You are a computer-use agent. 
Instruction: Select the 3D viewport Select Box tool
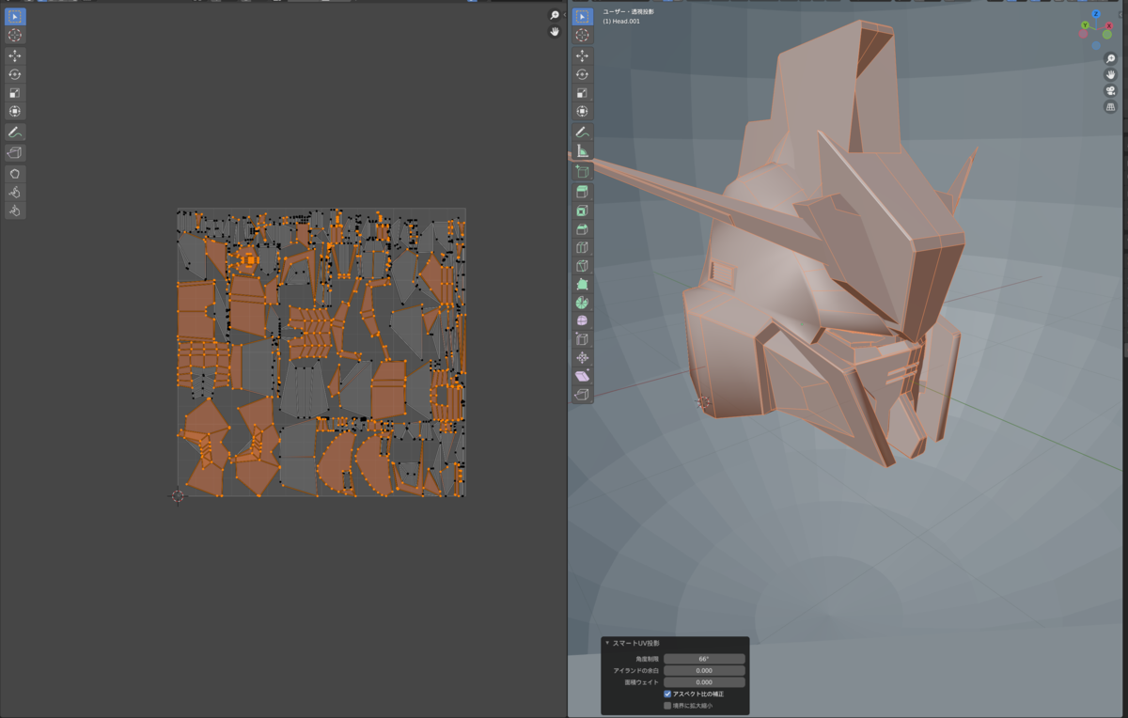click(x=583, y=16)
